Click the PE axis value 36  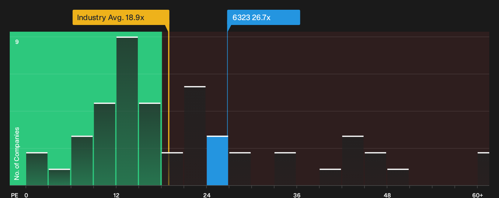(297, 195)
